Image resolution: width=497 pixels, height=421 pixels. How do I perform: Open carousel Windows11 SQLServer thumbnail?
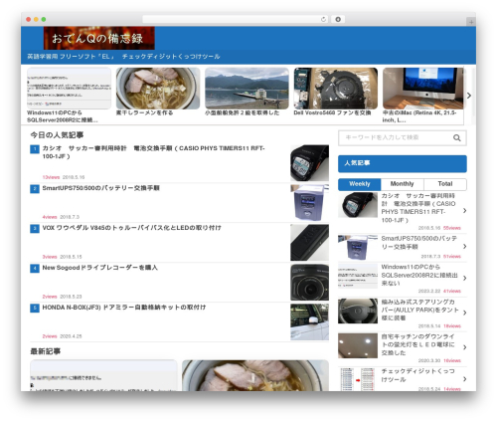[x=69, y=89]
